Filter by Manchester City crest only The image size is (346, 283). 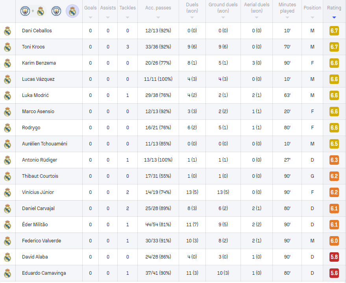click(56, 11)
